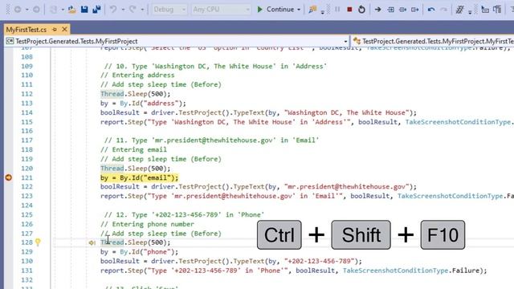
Task: Click the last fully visible top-toolbar icon
Action: [497, 10]
